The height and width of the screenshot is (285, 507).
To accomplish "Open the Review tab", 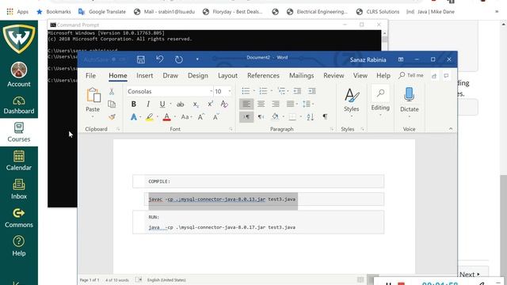I will click(334, 76).
